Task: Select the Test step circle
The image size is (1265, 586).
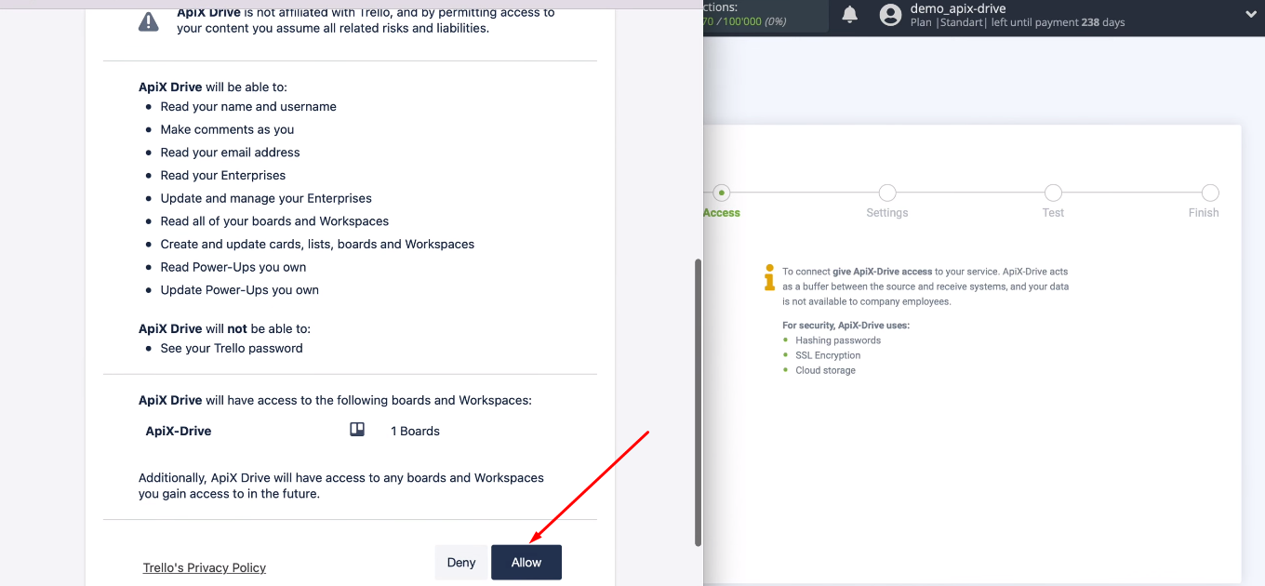Action: 1053,193
